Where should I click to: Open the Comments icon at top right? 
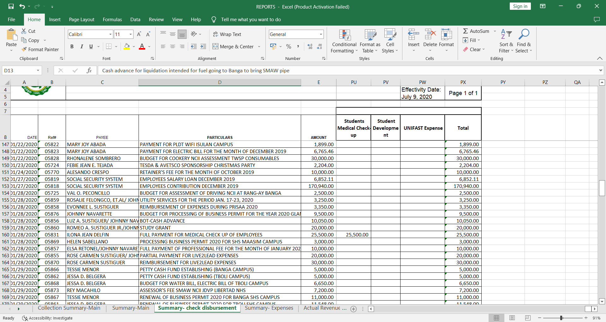point(597,20)
